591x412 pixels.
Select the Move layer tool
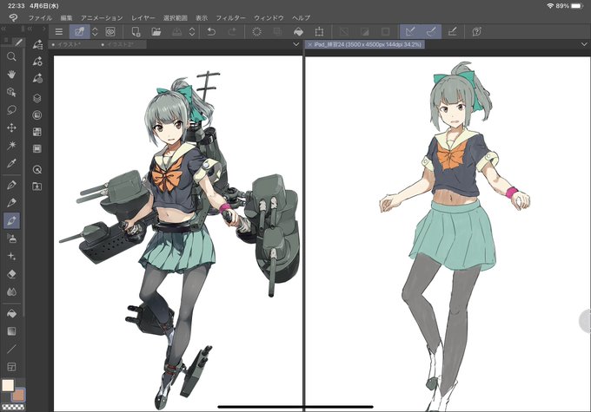[11, 128]
